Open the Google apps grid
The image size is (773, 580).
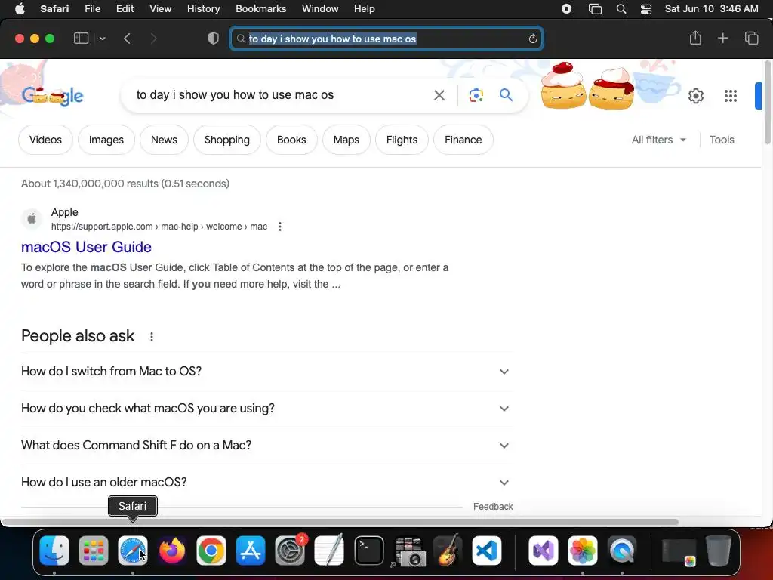click(731, 96)
